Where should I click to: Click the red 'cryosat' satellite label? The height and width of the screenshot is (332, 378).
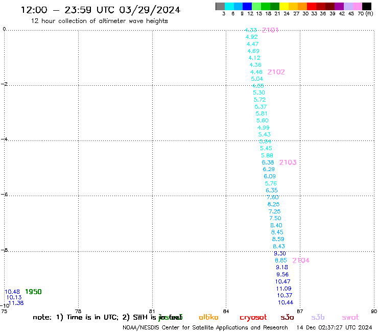pyautogui.click(x=253, y=317)
